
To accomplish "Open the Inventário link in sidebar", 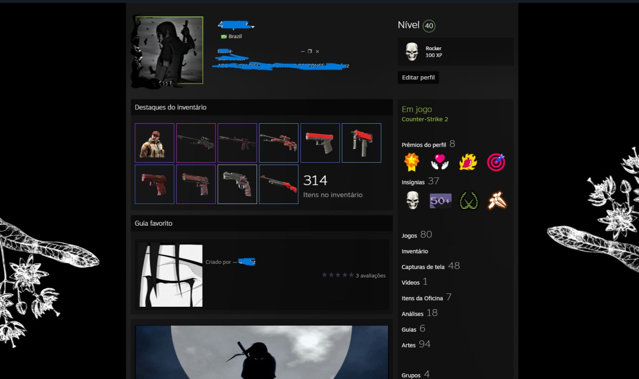I will (415, 251).
